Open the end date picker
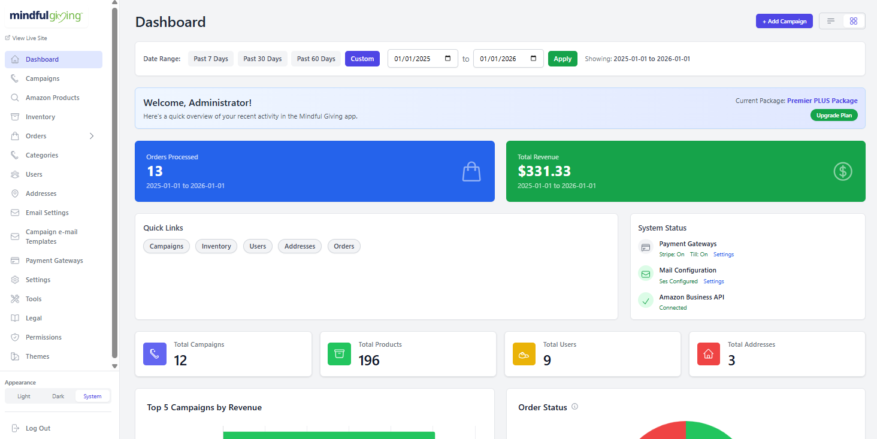The image size is (877, 439). [x=533, y=58]
